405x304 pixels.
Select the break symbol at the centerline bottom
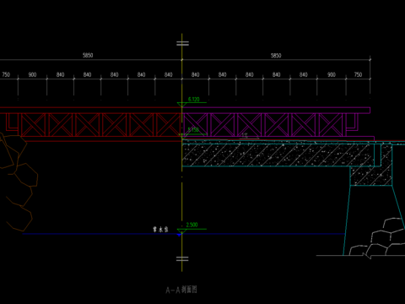click(182, 258)
